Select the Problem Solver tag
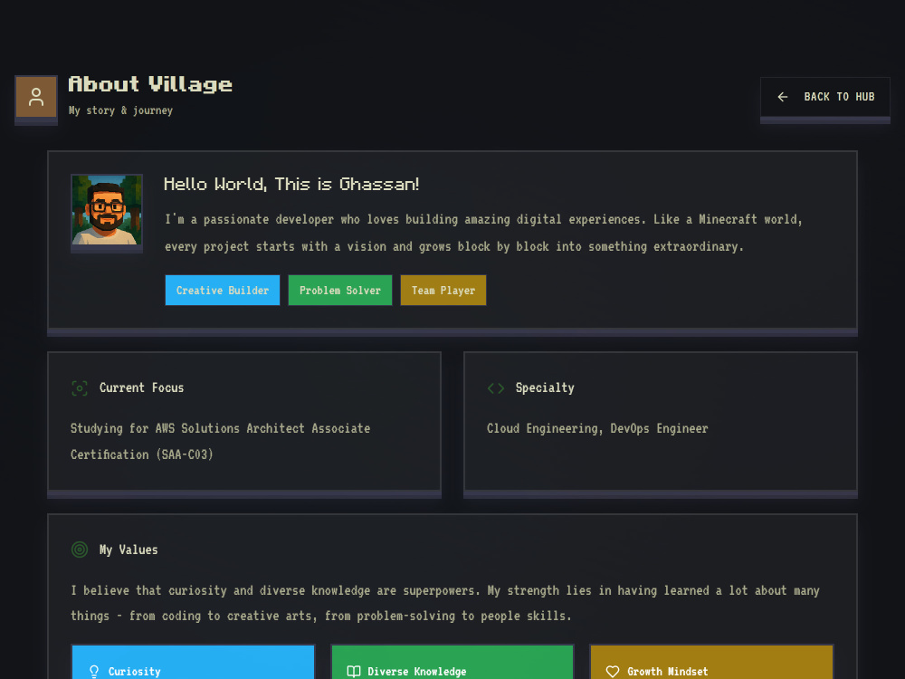 click(340, 290)
